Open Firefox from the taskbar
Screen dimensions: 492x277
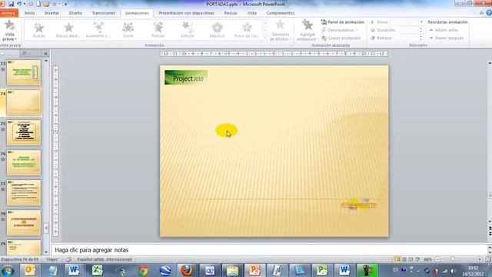point(187,270)
